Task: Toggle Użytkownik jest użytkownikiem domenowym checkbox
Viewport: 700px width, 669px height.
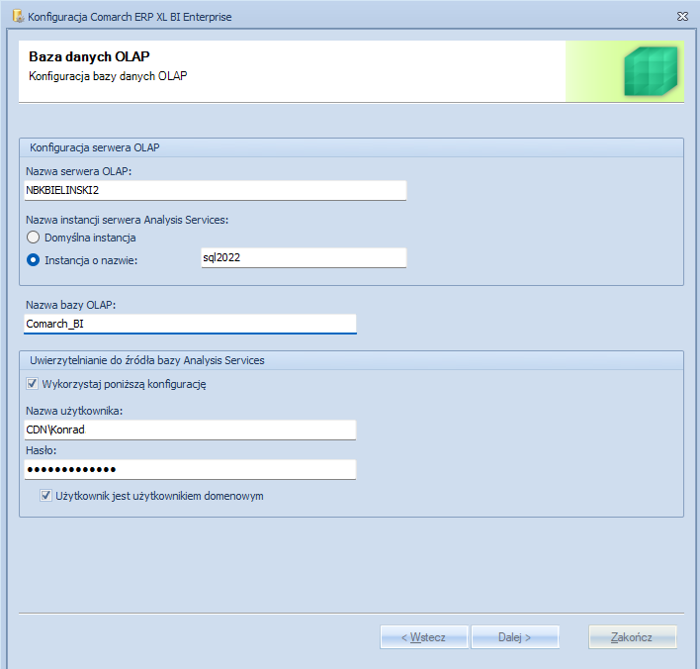Action: click(x=45, y=496)
